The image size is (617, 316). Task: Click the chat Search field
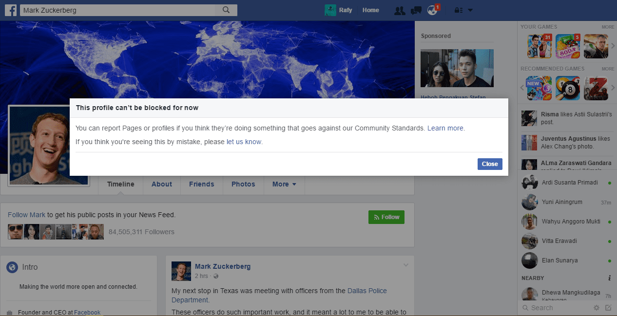555,308
